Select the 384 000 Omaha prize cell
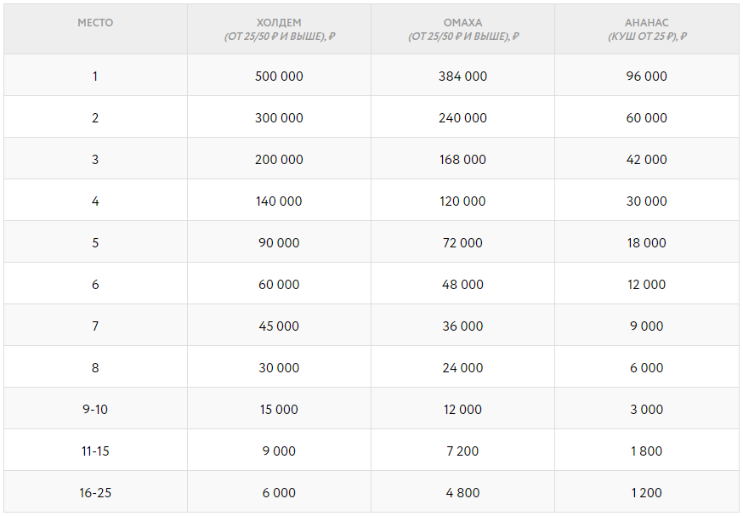This screenshot has width=743, height=516. [x=462, y=77]
